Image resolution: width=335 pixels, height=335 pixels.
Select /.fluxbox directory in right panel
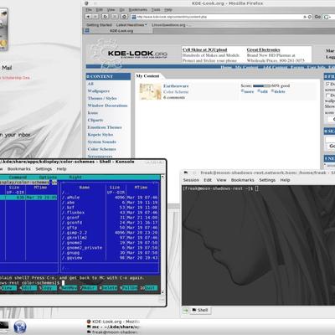[110, 213]
